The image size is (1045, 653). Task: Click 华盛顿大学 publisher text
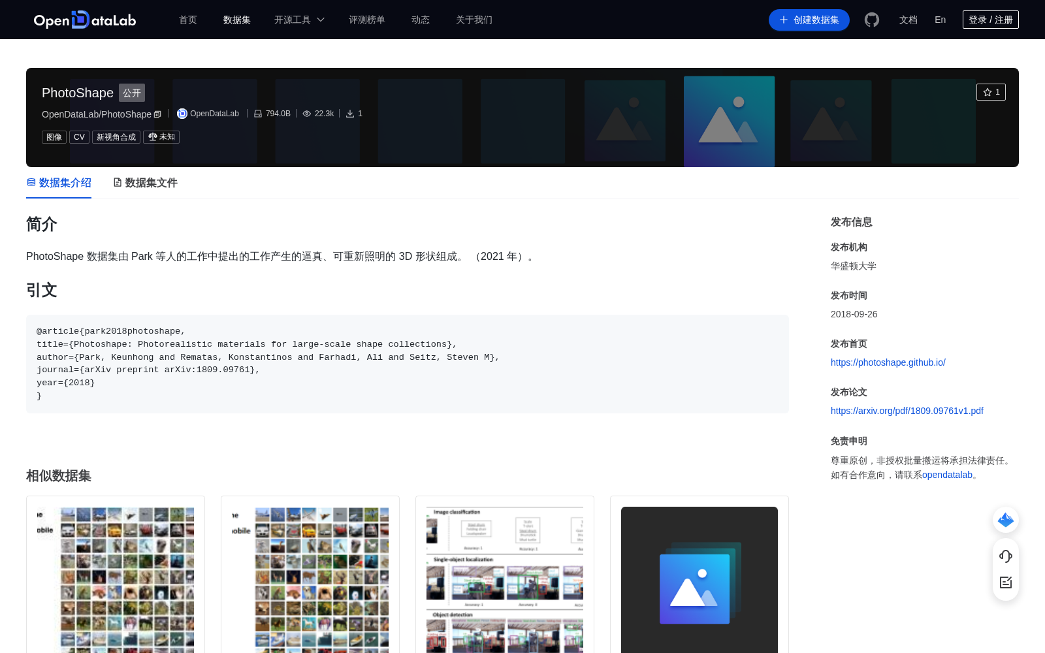coord(854,266)
